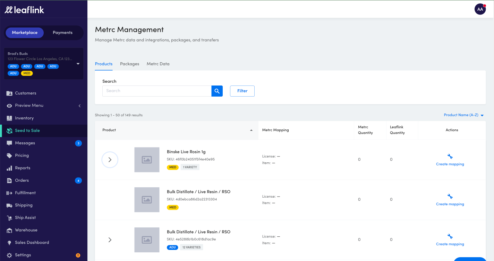Click the Pricing tag icon
Image resolution: width=494 pixels, height=261 pixels.
point(9,155)
